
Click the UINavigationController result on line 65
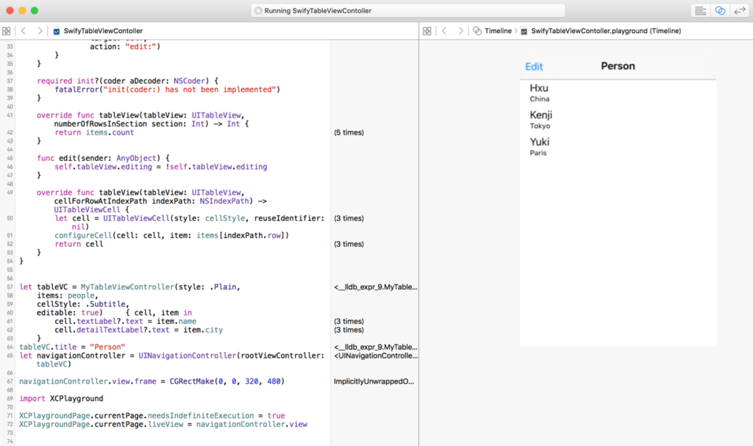[x=376, y=356]
